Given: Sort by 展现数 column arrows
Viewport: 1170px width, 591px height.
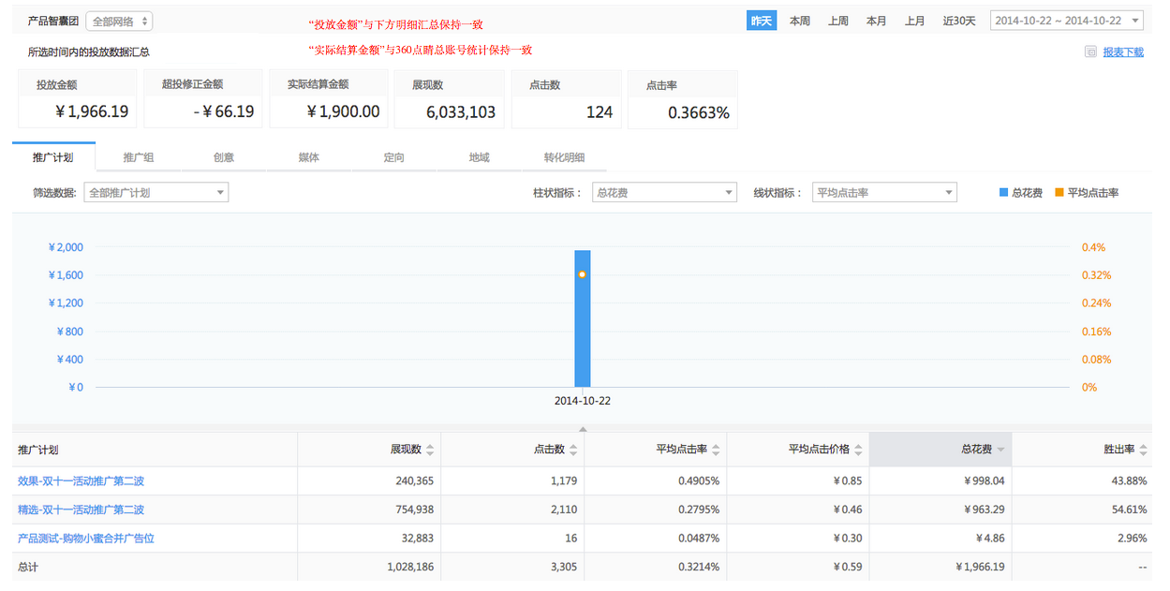Looking at the screenshot, I should (430, 450).
